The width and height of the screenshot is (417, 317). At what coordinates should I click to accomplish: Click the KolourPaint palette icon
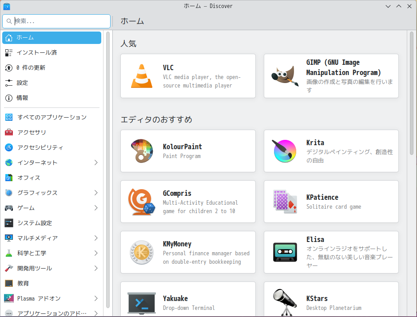pyautogui.click(x=142, y=151)
